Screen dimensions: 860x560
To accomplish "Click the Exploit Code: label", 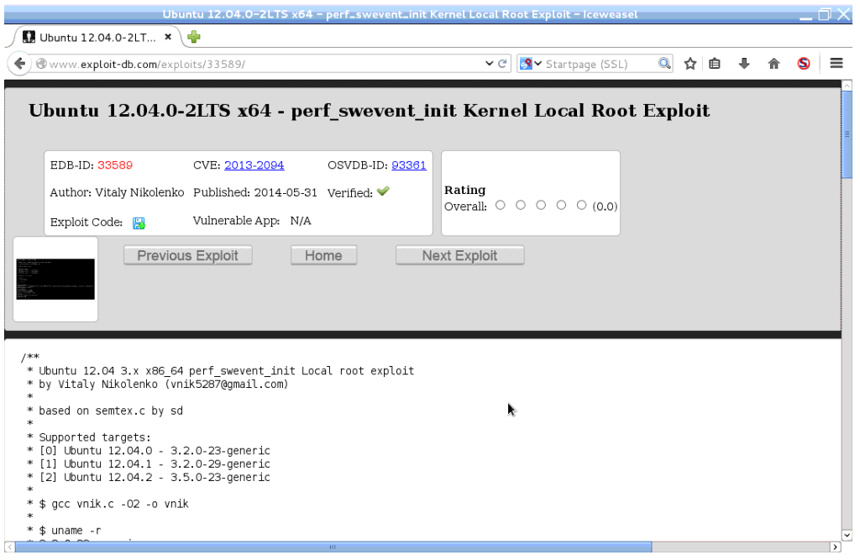I will pyautogui.click(x=87, y=222).
